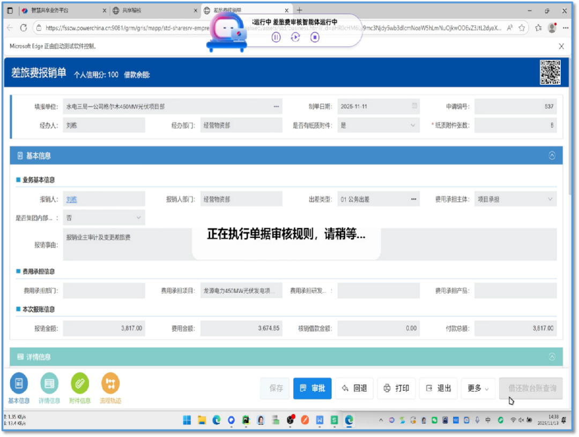579x437 pixels.
Task: Click the QR code in header
Action: [550, 72]
